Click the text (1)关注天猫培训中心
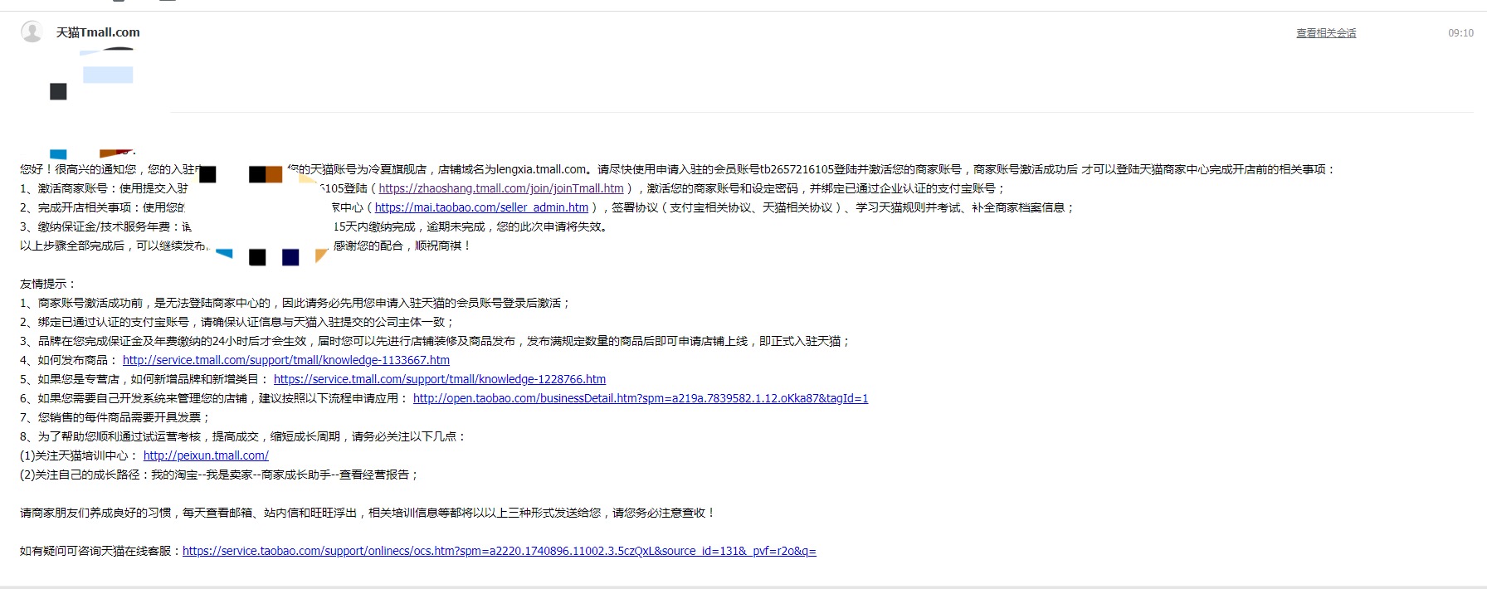Image resolution: width=1487 pixels, height=589 pixels. [x=80, y=455]
